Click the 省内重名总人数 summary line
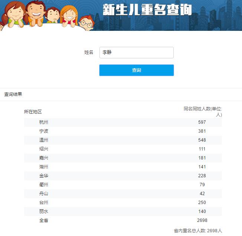The width and height of the screenshot is (242, 236). click(198, 230)
